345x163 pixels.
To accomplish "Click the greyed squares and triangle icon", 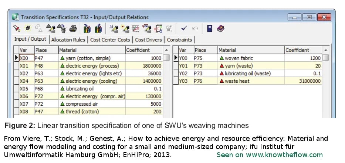I will [x=39, y=28].
